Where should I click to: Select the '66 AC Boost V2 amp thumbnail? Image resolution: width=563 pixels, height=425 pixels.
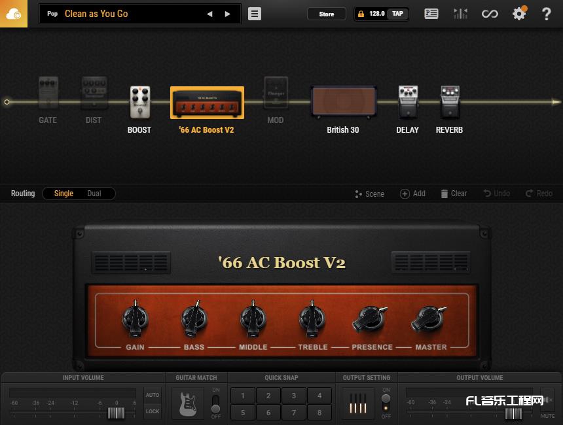pyautogui.click(x=207, y=101)
